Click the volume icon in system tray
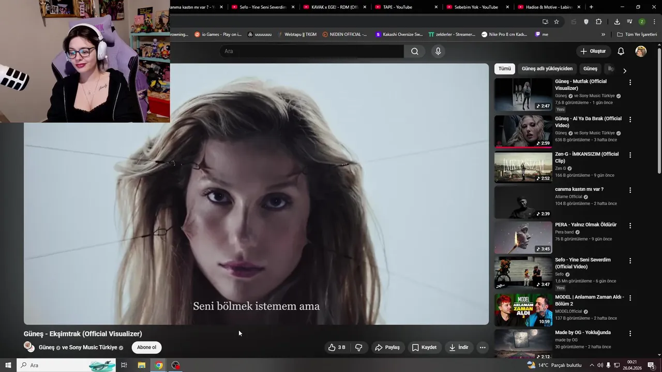662x372 pixels. 600,365
